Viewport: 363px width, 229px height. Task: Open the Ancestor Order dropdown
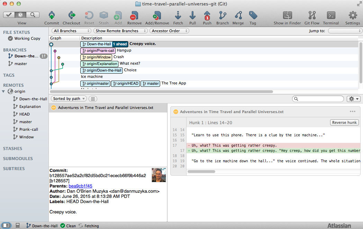tap(169, 31)
